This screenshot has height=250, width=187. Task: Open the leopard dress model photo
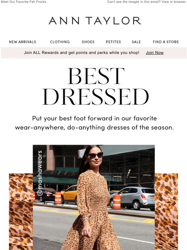pyautogui.click(x=94, y=197)
